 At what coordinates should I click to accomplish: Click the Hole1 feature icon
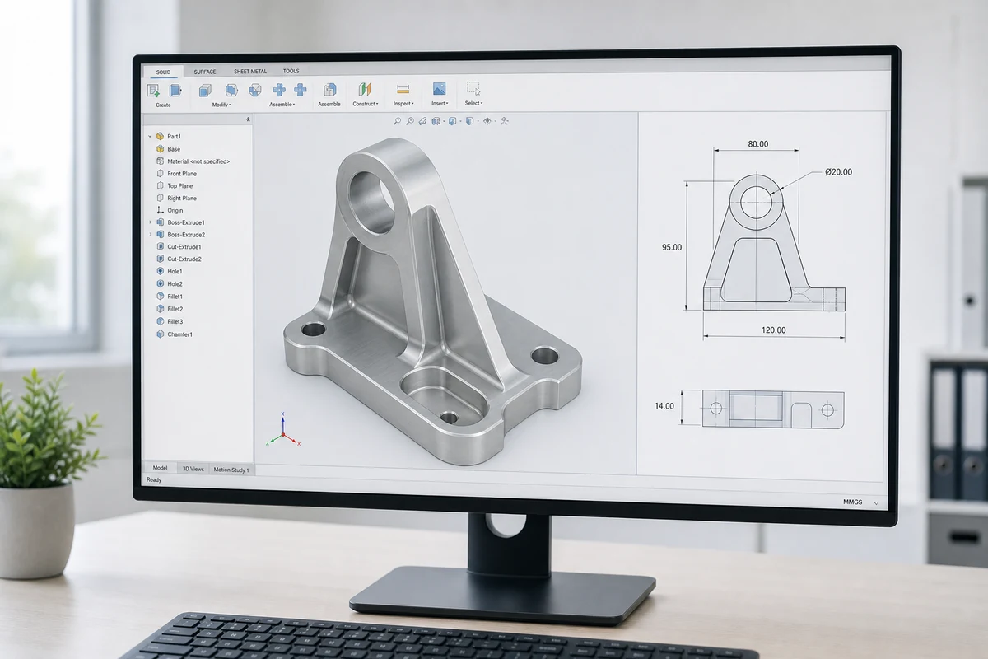coord(160,271)
